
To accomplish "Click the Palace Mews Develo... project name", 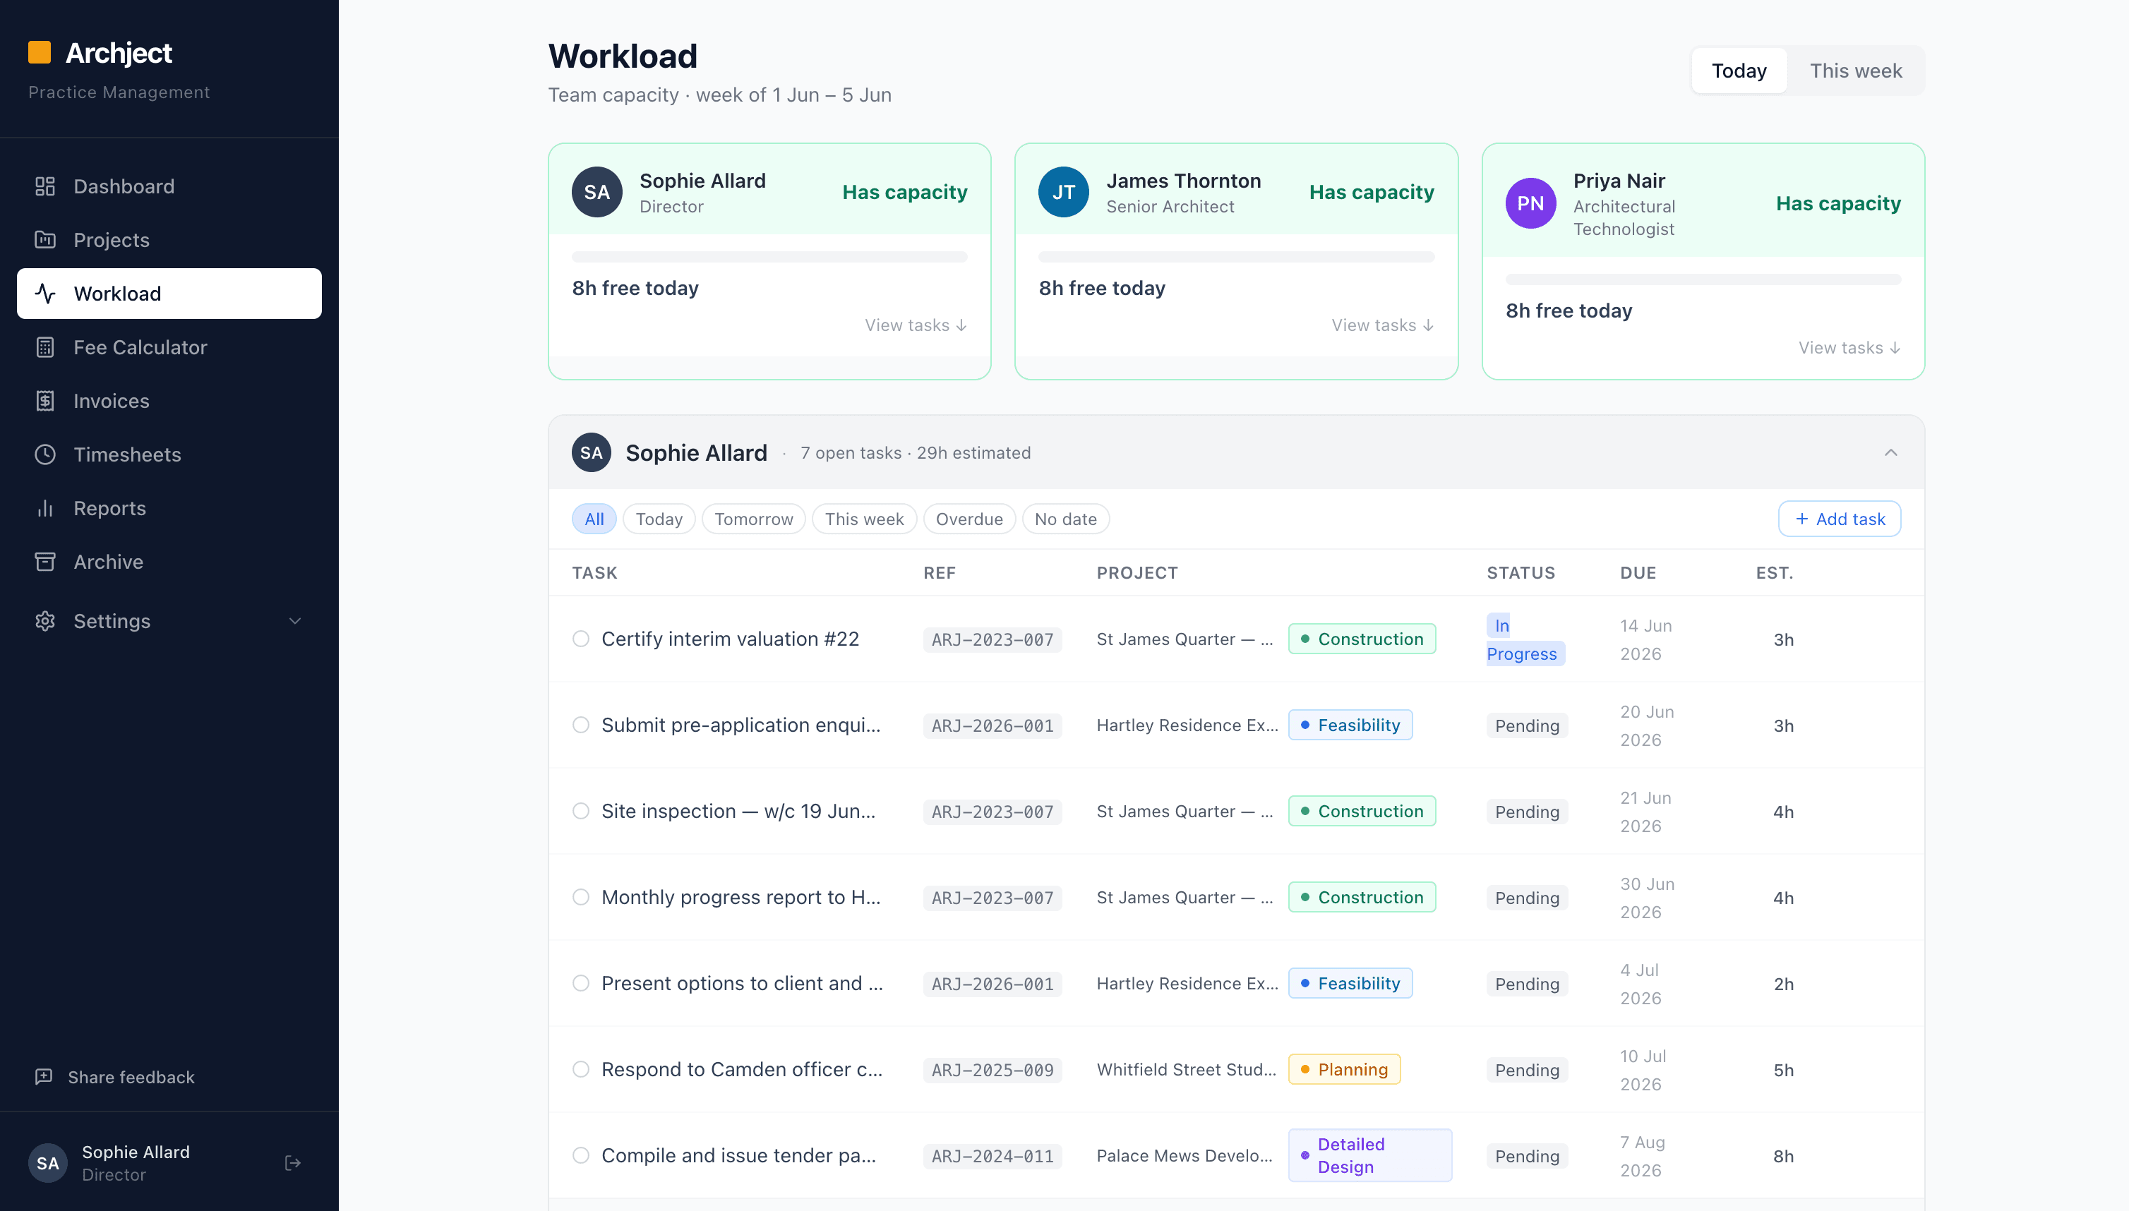I will 1184,1155.
